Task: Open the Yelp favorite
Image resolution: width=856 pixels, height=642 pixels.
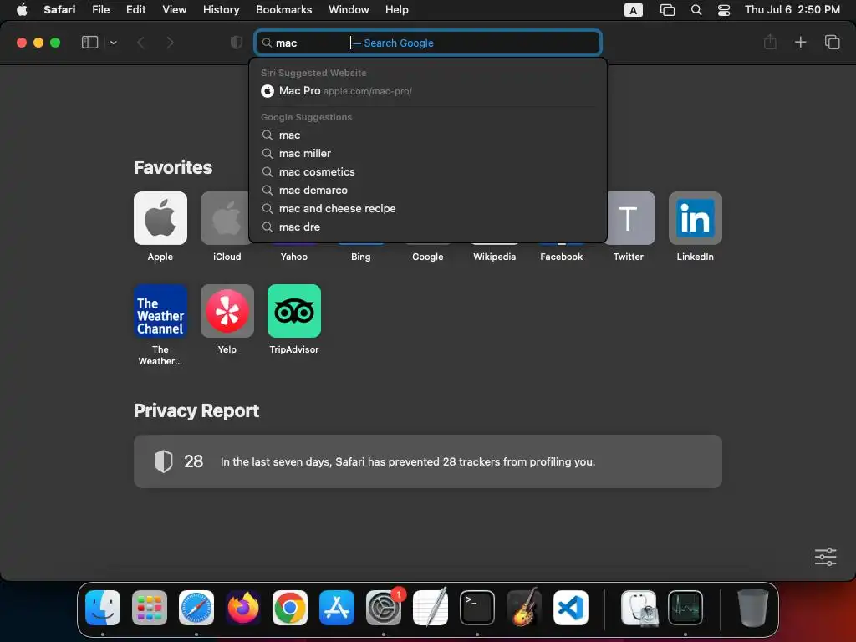Action: click(x=227, y=311)
